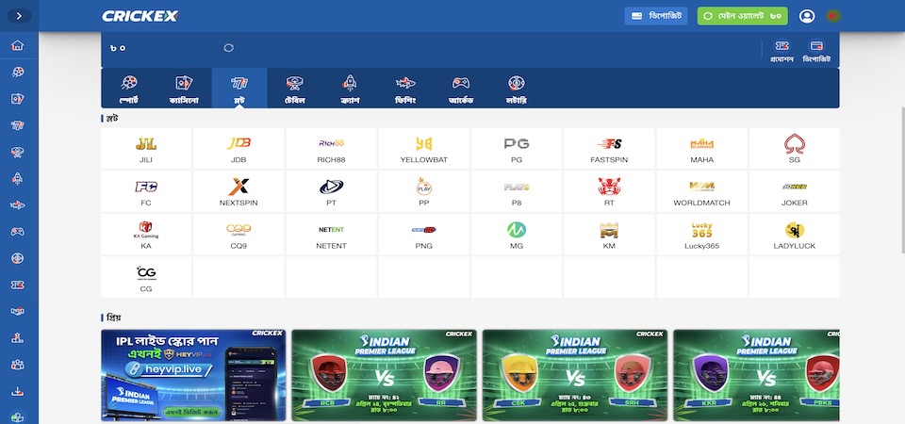Open the KM slot provider
Screen dimensions: 905x424
point(609,235)
